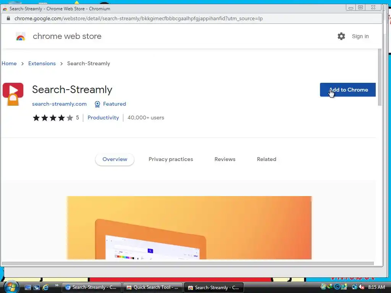The image size is (391, 293).
Task: Click the Search-Streamly extension icon
Action: coord(13,94)
